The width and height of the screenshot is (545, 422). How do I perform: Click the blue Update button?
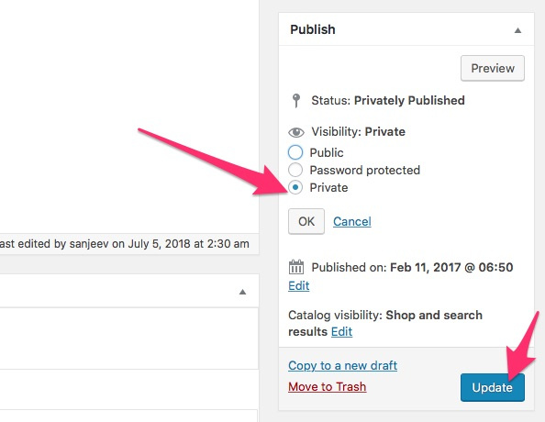coord(493,387)
